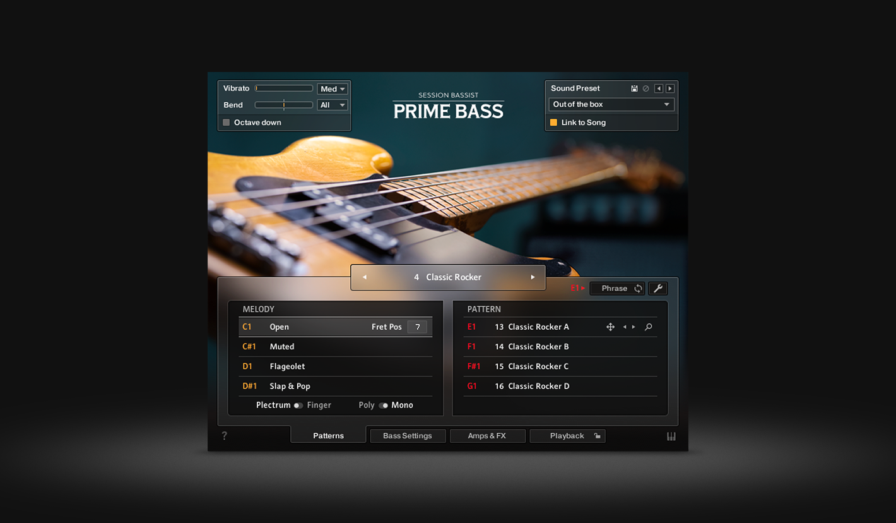This screenshot has width=896, height=523.
Task: Go to previous sound preset arrow
Action: (x=659, y=89)
